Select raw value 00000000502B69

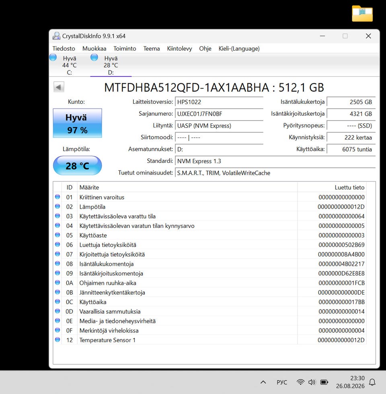[341, 245]
